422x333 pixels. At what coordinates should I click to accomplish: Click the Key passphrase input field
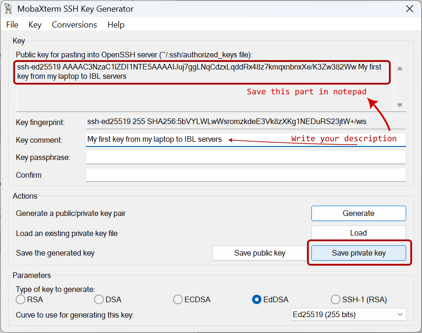pyautogui.click(x=246, y=157)
